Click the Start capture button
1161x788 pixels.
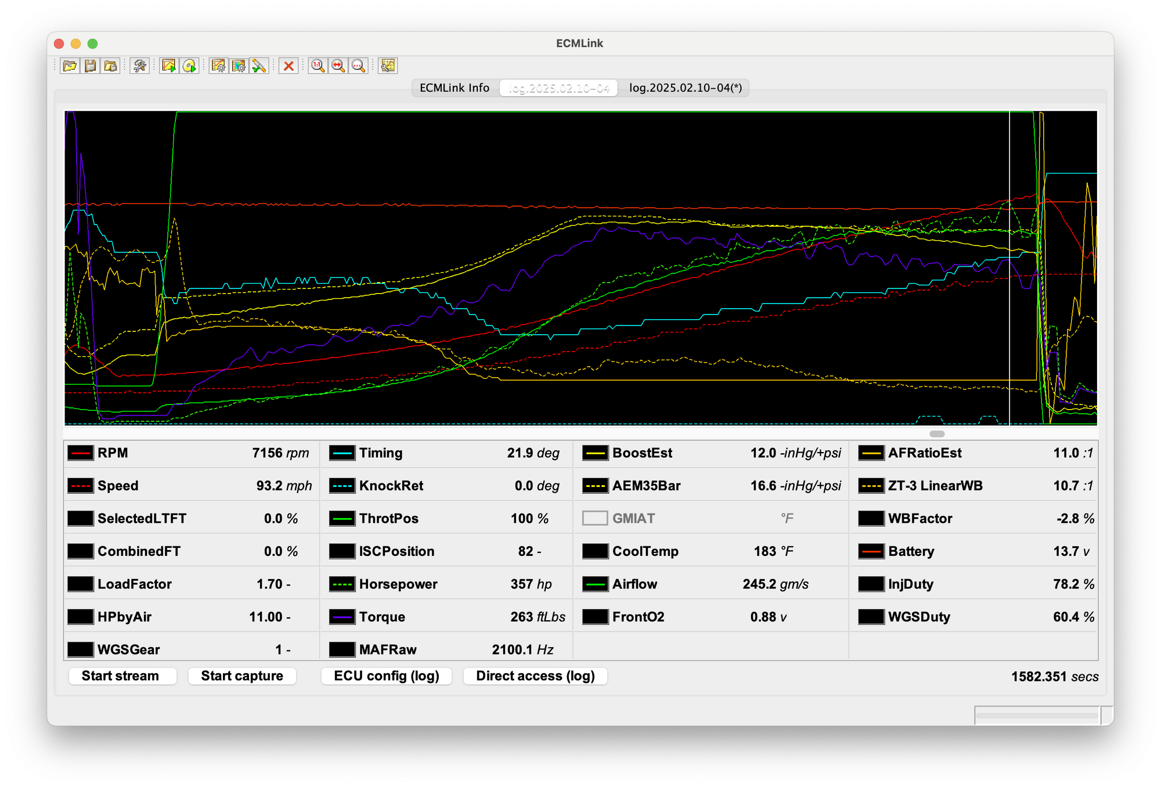[x=242, y=676]
